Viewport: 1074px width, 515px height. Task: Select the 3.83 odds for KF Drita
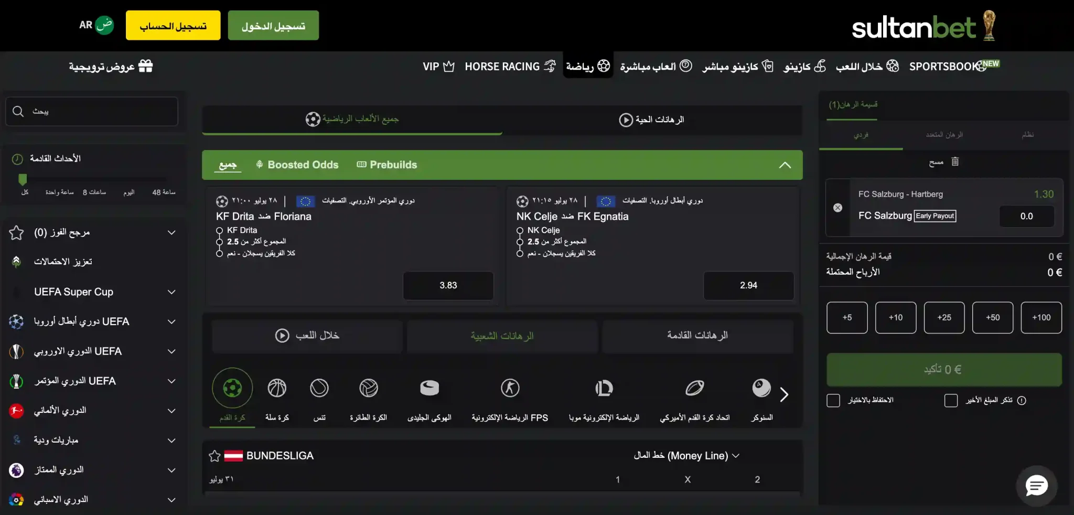pos(448,285)
